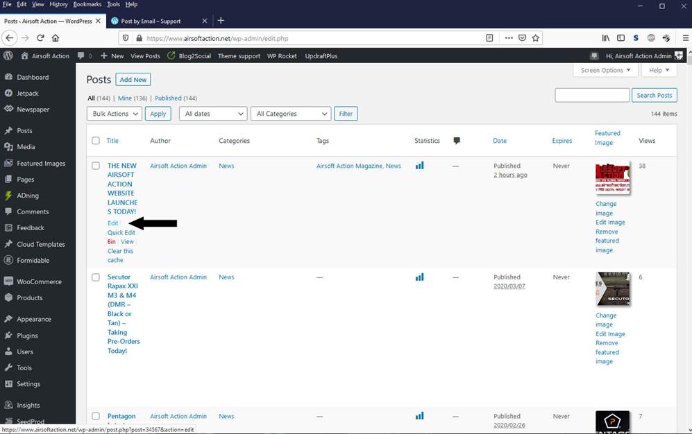
Task: Click the Filter button
Action: [x=346, y=114]
